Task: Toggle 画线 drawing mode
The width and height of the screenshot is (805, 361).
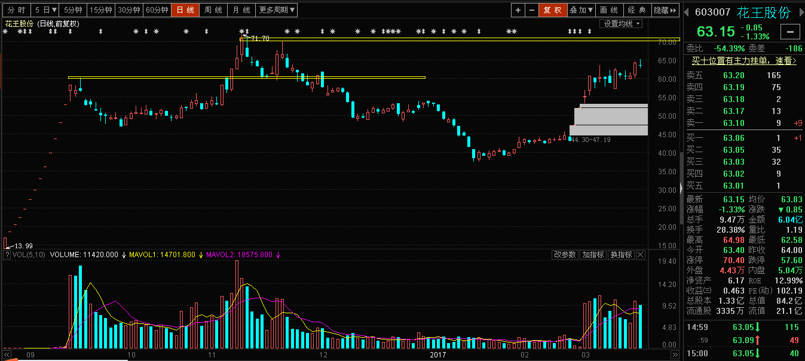Action: point(608,10)
